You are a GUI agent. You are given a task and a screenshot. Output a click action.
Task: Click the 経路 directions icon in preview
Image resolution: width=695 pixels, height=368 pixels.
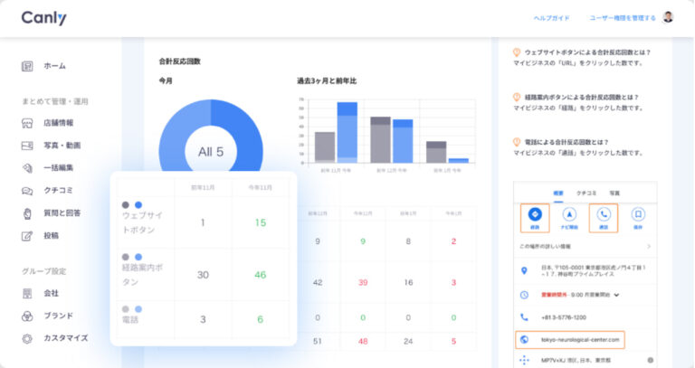[x=534, y=215]
